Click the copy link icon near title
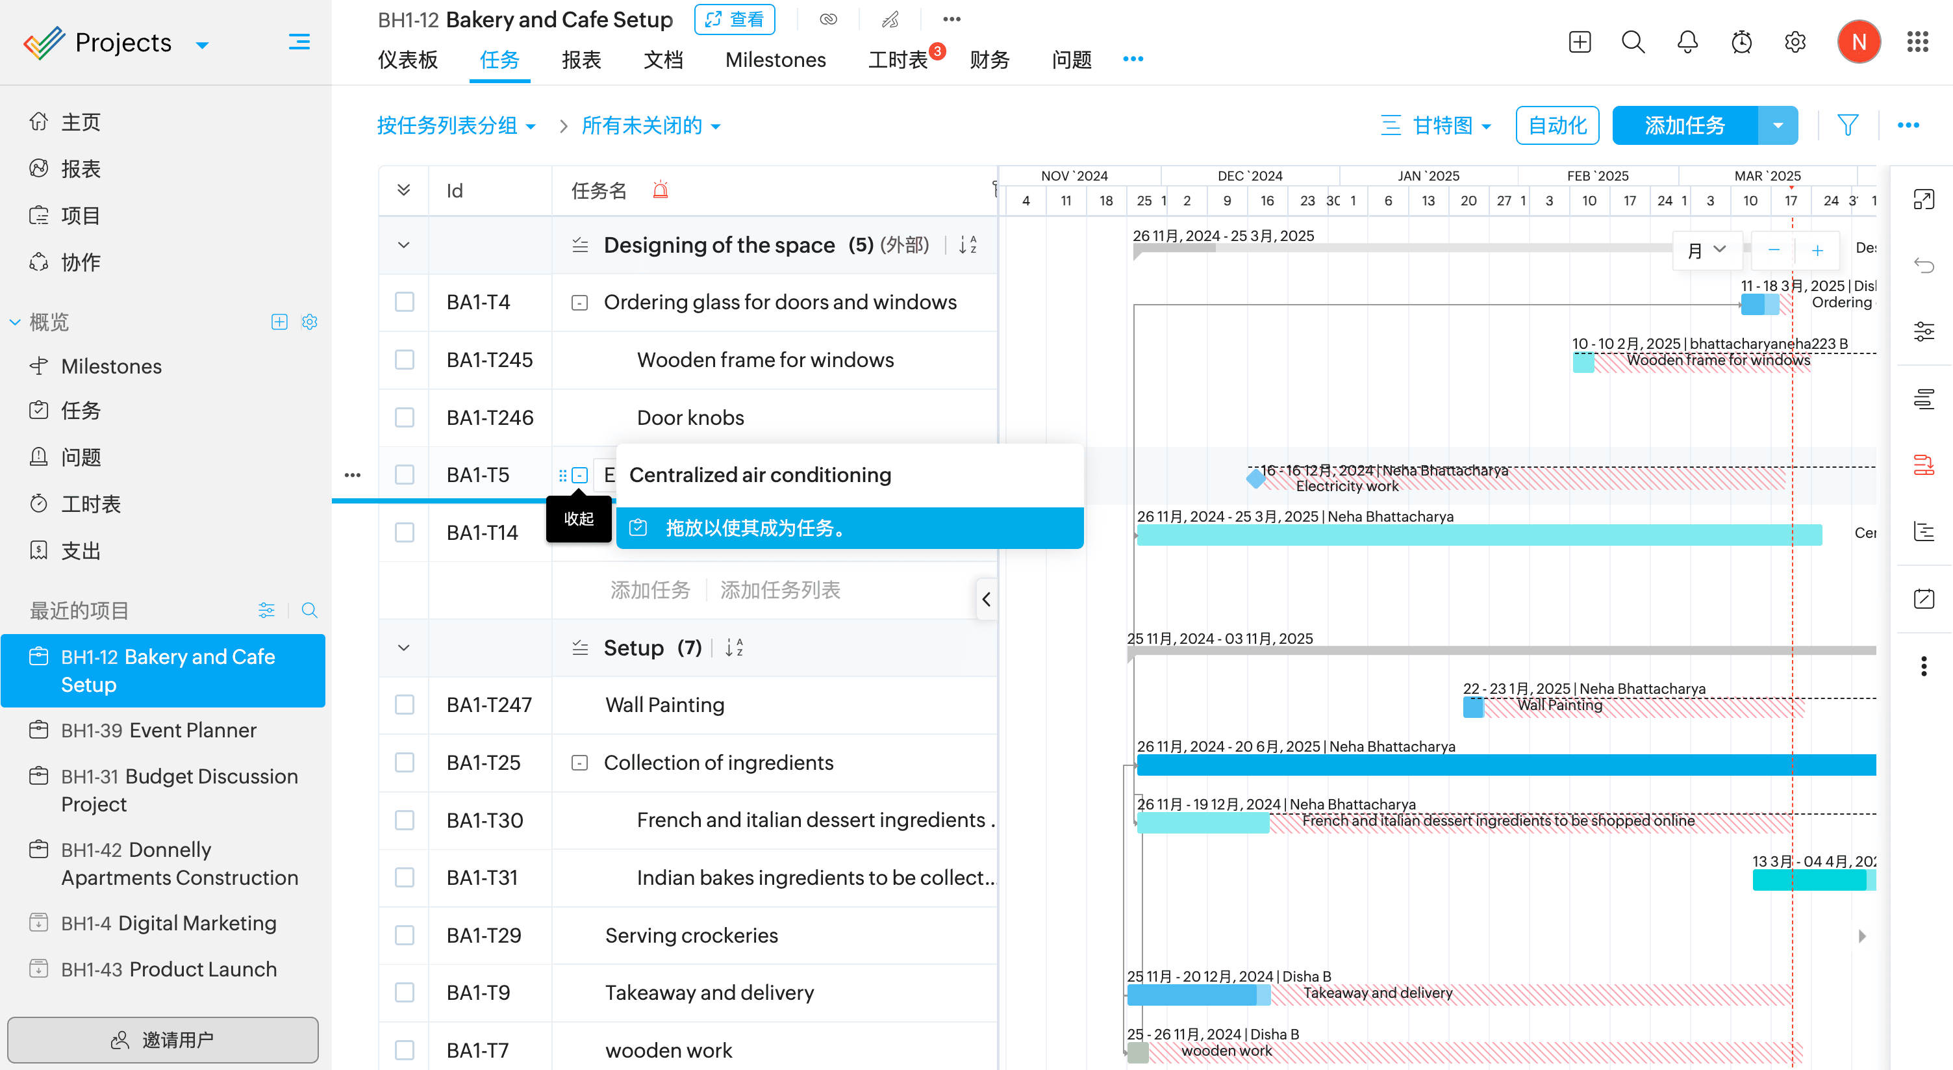Screen dimensions: 1953x1070 click(828, 19)
